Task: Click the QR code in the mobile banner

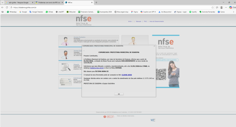Action: click(161, 75)
